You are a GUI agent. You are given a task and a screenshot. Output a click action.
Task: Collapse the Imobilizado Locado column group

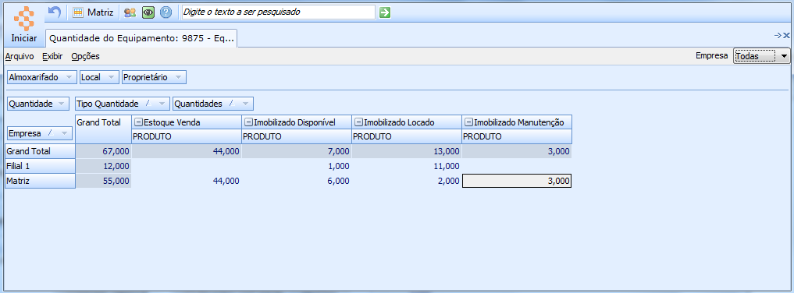click(358, 122)
